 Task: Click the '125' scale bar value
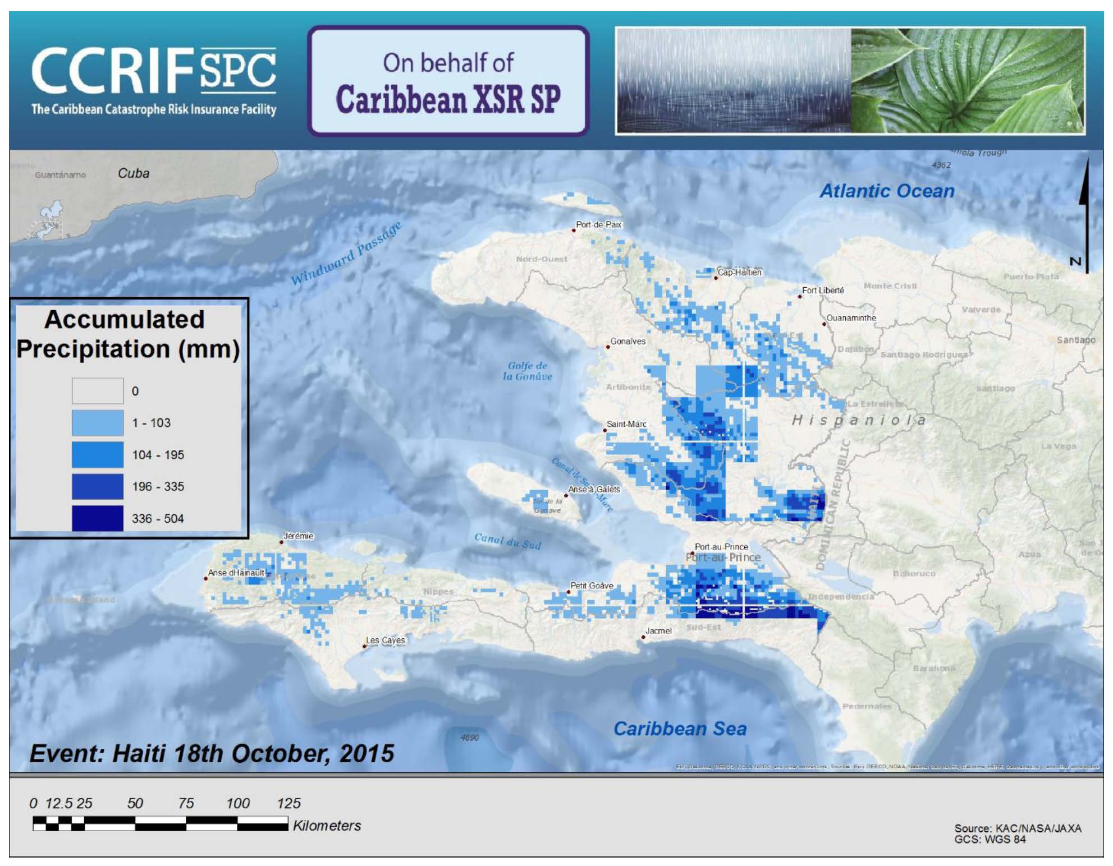[x=288, y=803]
